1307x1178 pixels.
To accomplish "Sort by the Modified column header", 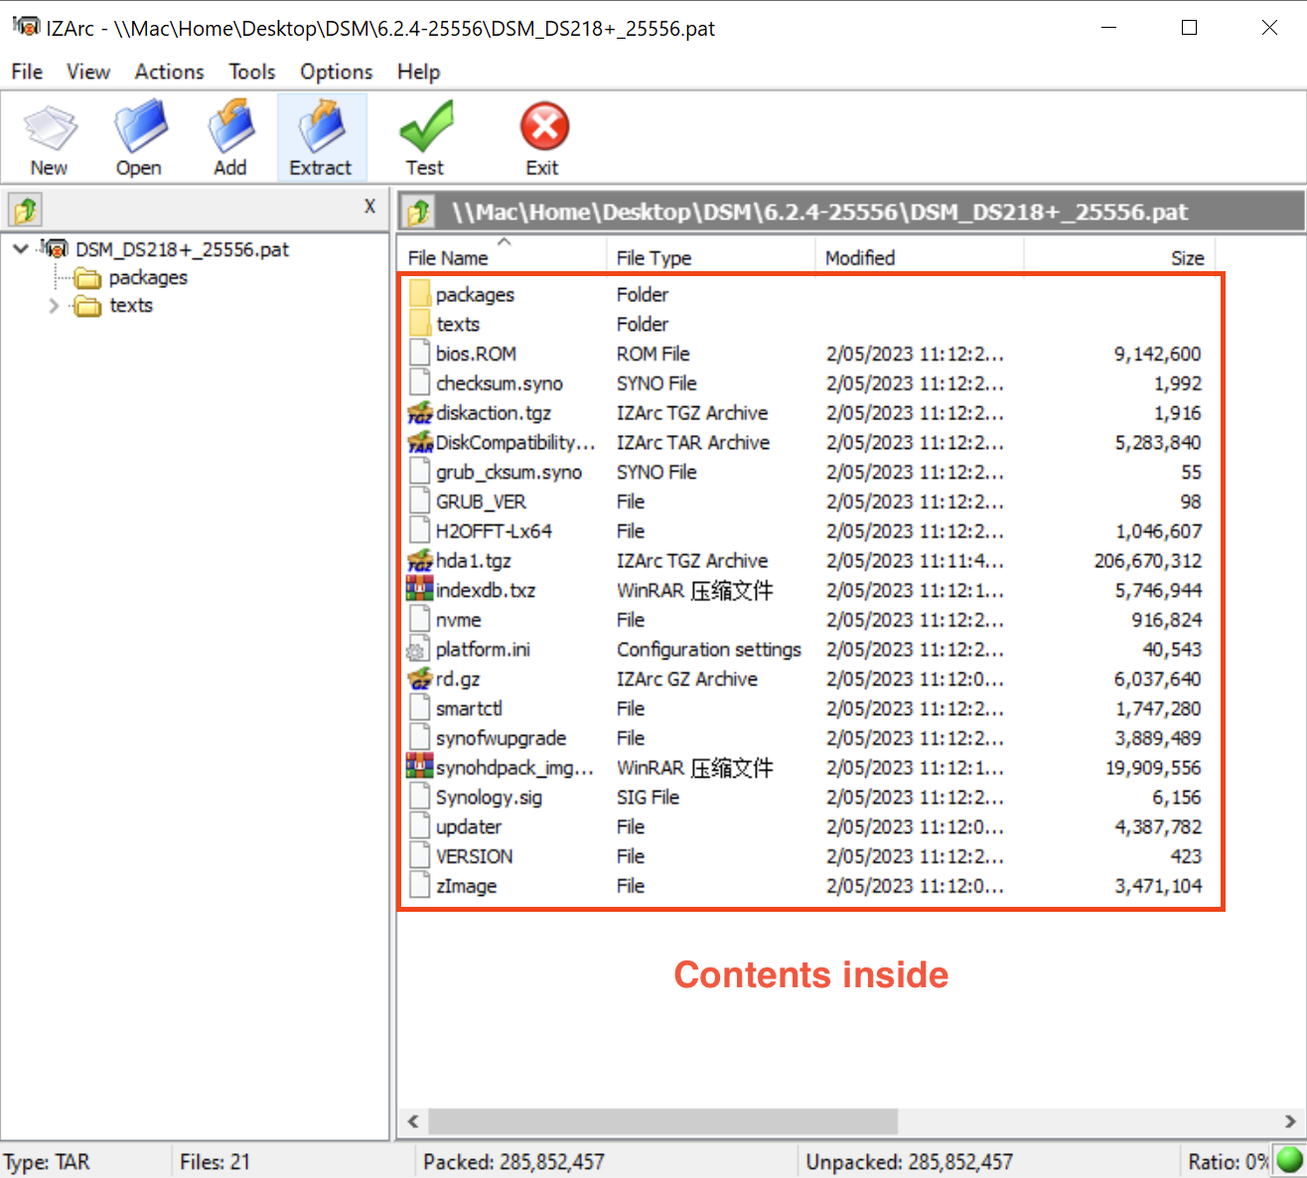I will (919, 257).
